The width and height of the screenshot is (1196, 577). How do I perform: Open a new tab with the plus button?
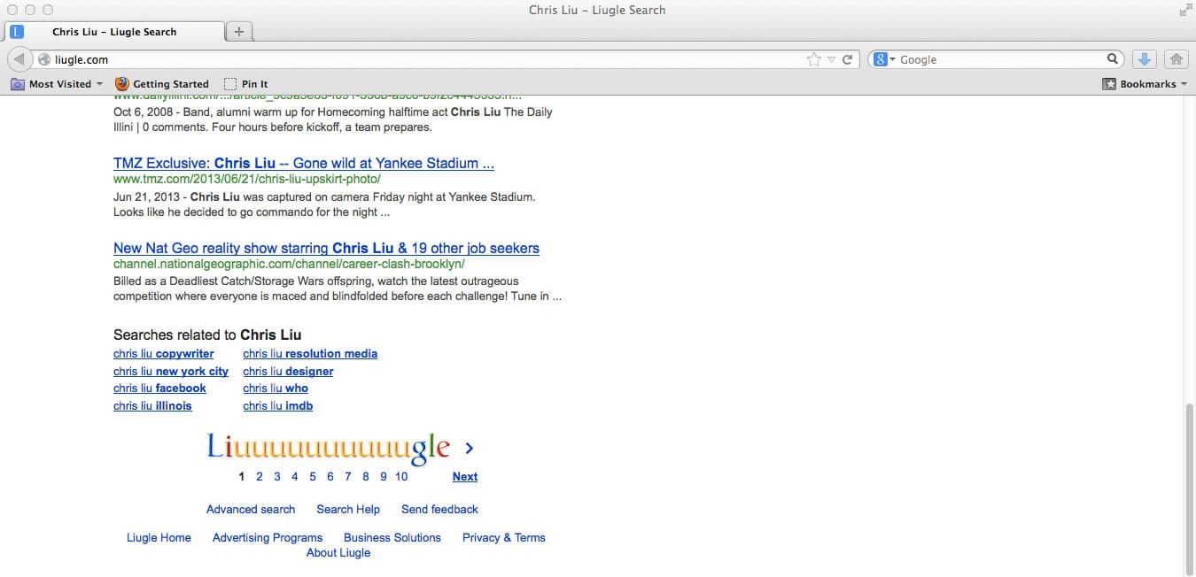(x=239, y=32)
